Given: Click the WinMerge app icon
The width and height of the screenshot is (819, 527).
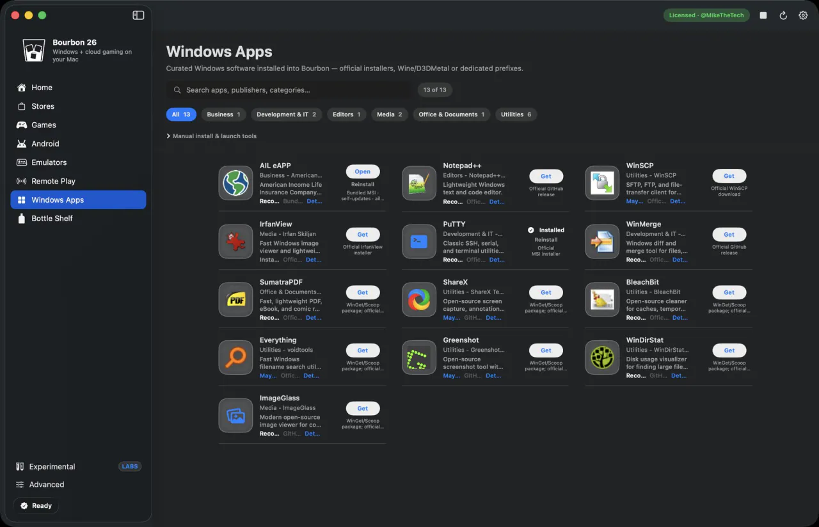Looking at the screenshot, I should [602, 241].
